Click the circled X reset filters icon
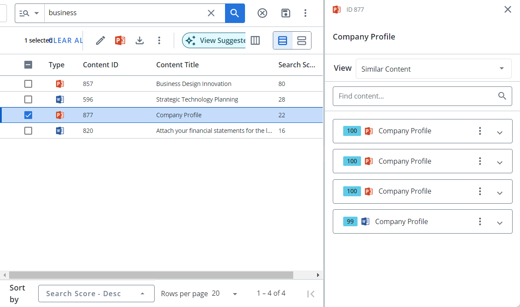Viewport: 520px width, 307px height. click(262, 13)
